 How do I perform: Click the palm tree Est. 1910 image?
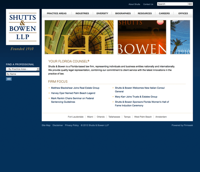coord(180,37)
